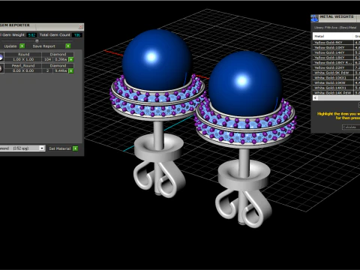Click the green arrow next to Save Report
Screen dimensions: 360x270
pos(68,46)
